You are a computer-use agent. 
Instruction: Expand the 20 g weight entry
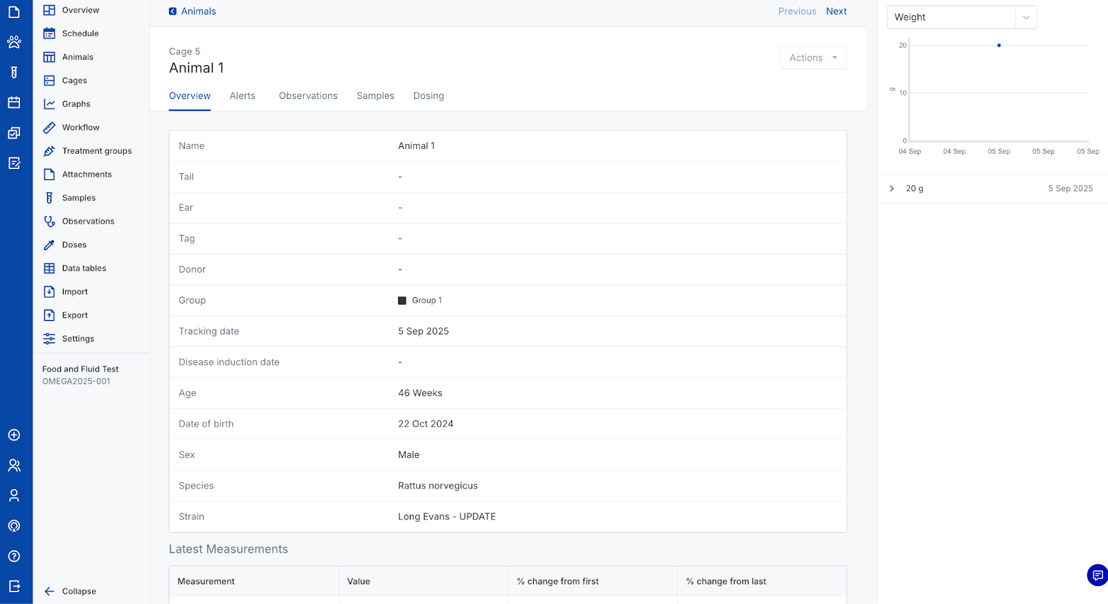click(x=892, y=188)
